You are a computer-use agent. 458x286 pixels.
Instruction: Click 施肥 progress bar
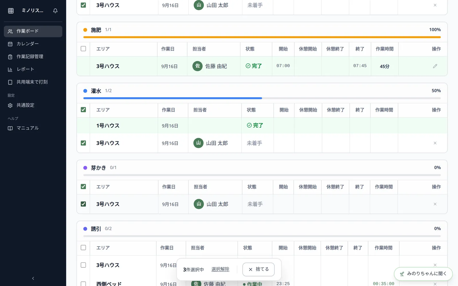262,37
